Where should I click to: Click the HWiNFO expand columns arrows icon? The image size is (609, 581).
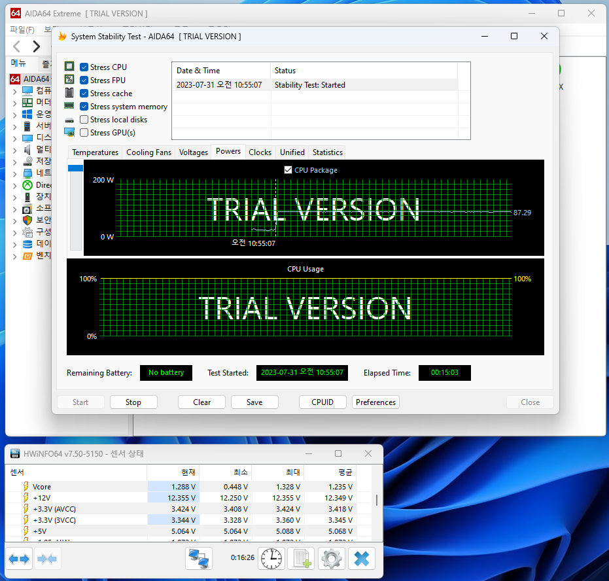tap(19, 559)
